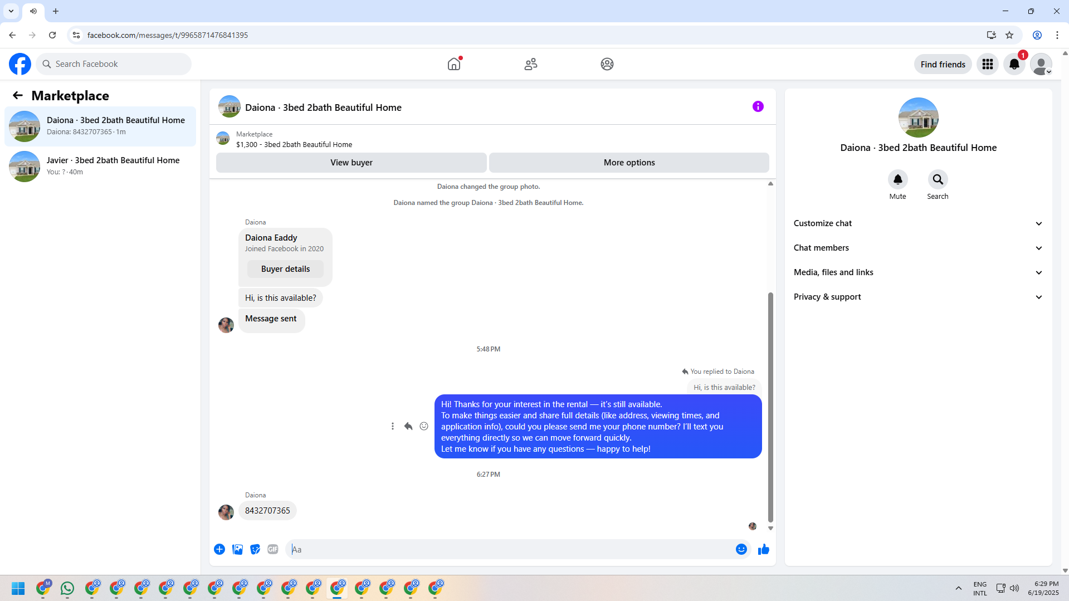Screen dimensions: 1069x601
Task: Open the tab search dropdown
Action: coord(11,11)
